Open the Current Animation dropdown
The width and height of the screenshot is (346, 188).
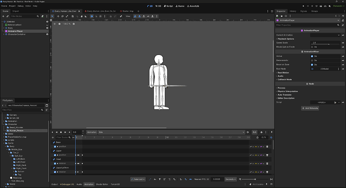pyautogui.click(x=325, y=35)
